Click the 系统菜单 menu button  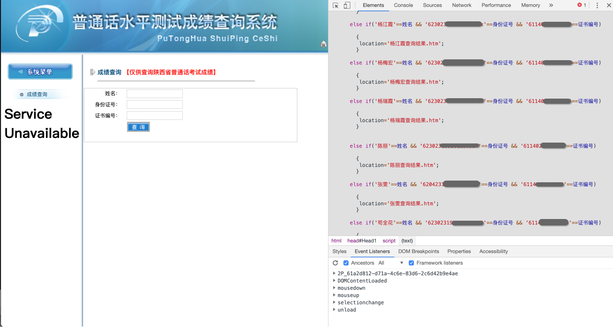click(x=40, y=72)
